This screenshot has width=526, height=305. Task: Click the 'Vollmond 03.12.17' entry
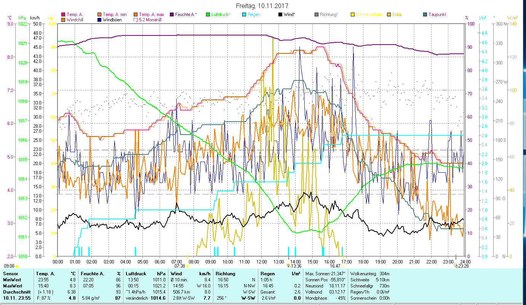tap(325, 292)
